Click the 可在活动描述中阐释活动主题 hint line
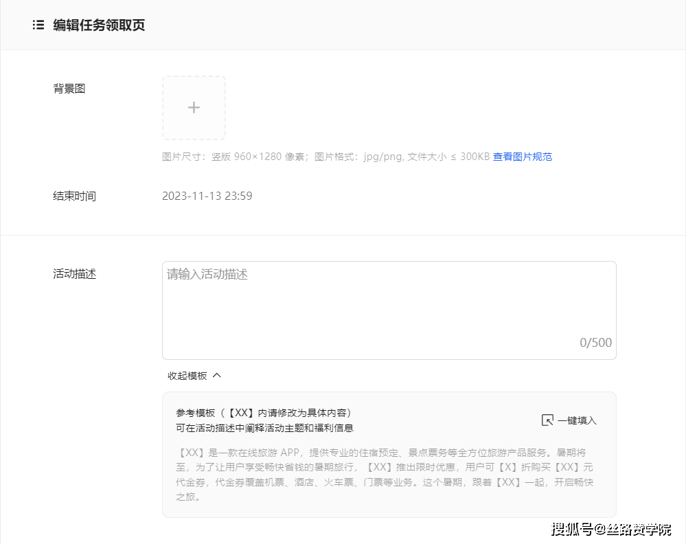Viewport: 686px width, 544px height. pos(264,428)
